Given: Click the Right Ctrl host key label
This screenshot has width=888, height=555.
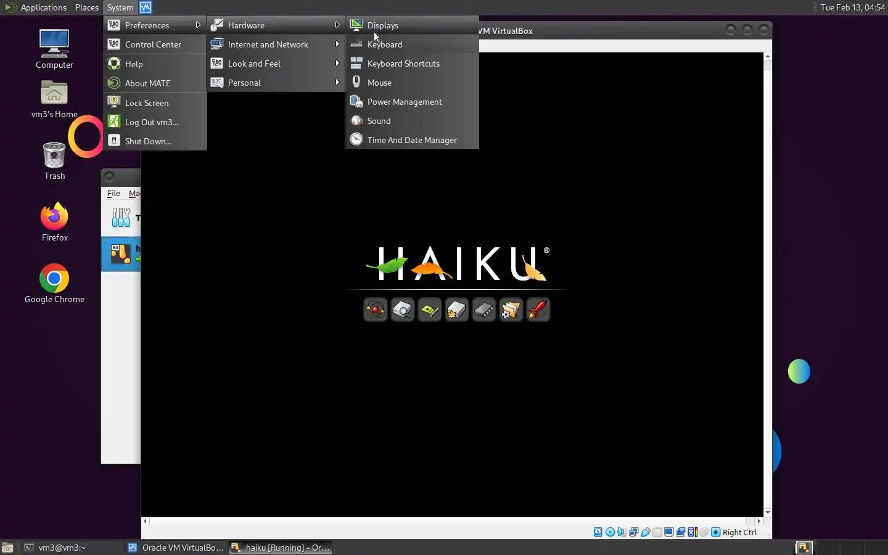Looking at the screenshot, I should tap(739, 532).
